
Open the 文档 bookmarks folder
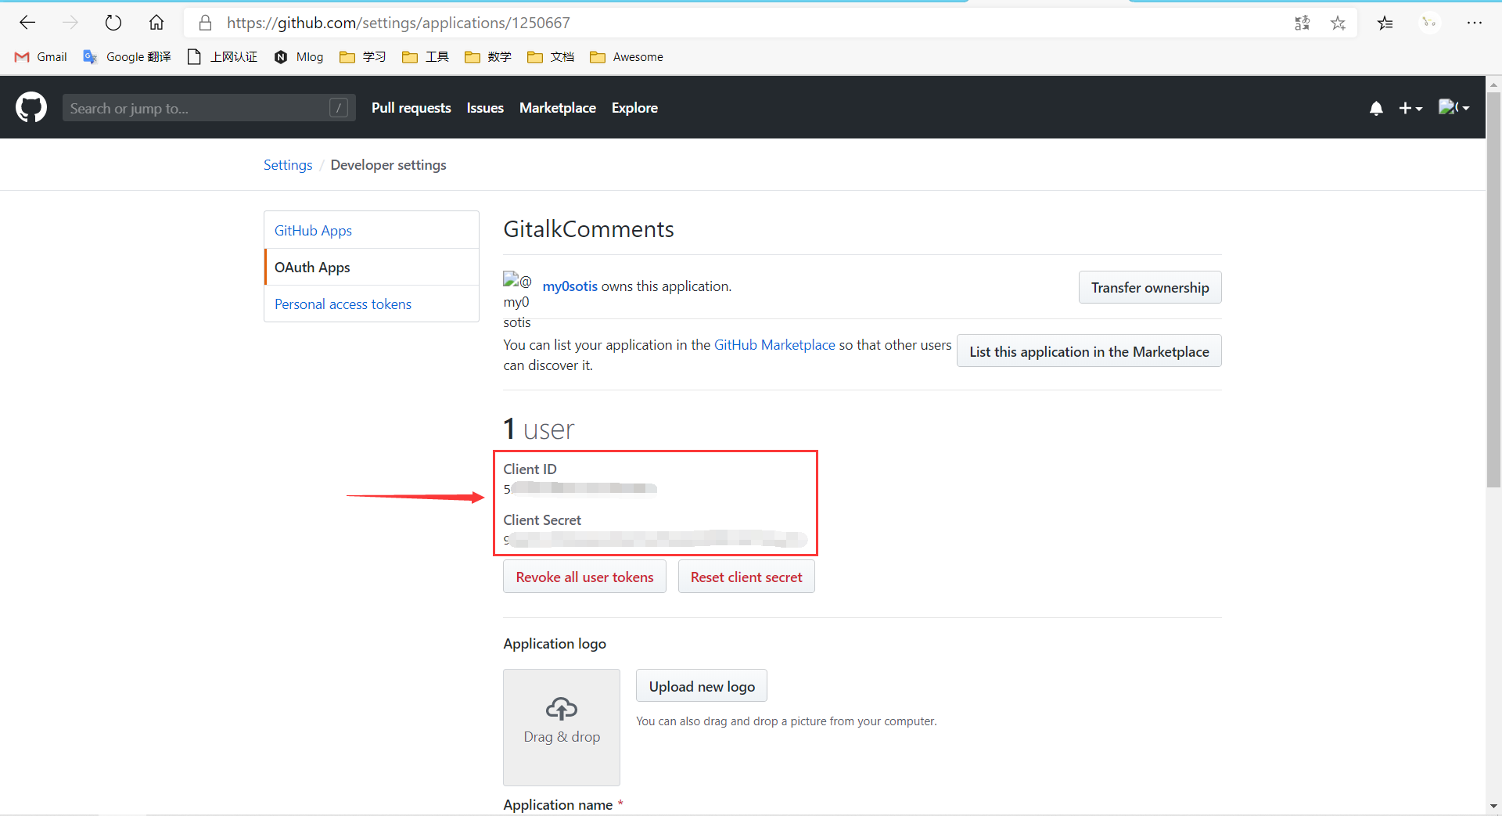(551, 57)
